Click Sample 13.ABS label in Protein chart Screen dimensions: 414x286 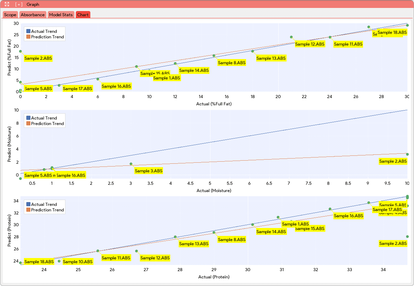[194, 244]
